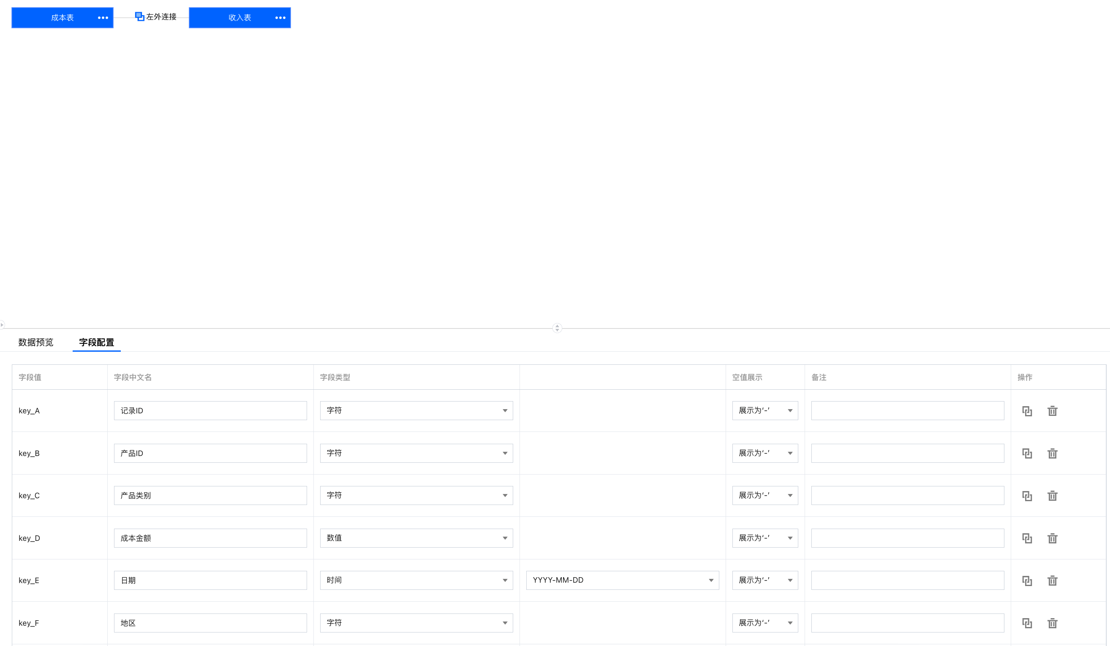Screen dimensions: 1110x646
Task: Open the 收入表 node's more-options menu
Action: (280, 18)
